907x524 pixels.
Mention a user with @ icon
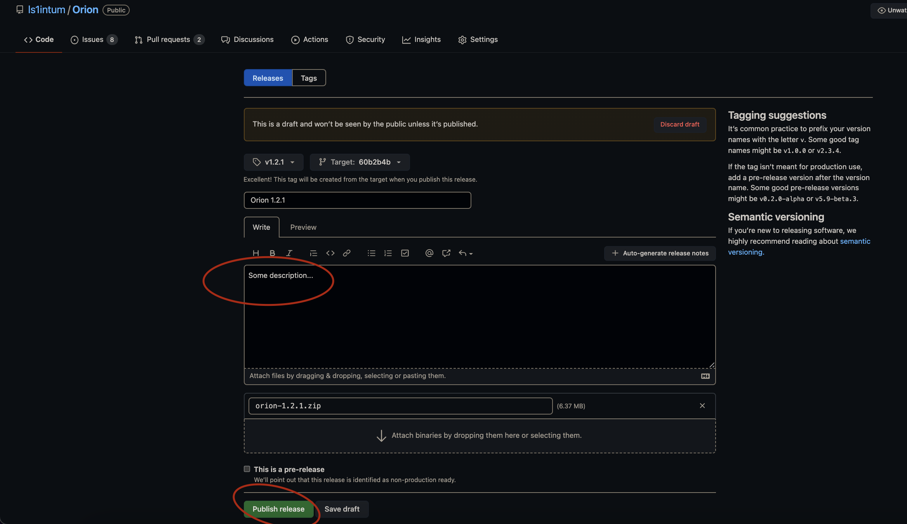click(429, 253)
